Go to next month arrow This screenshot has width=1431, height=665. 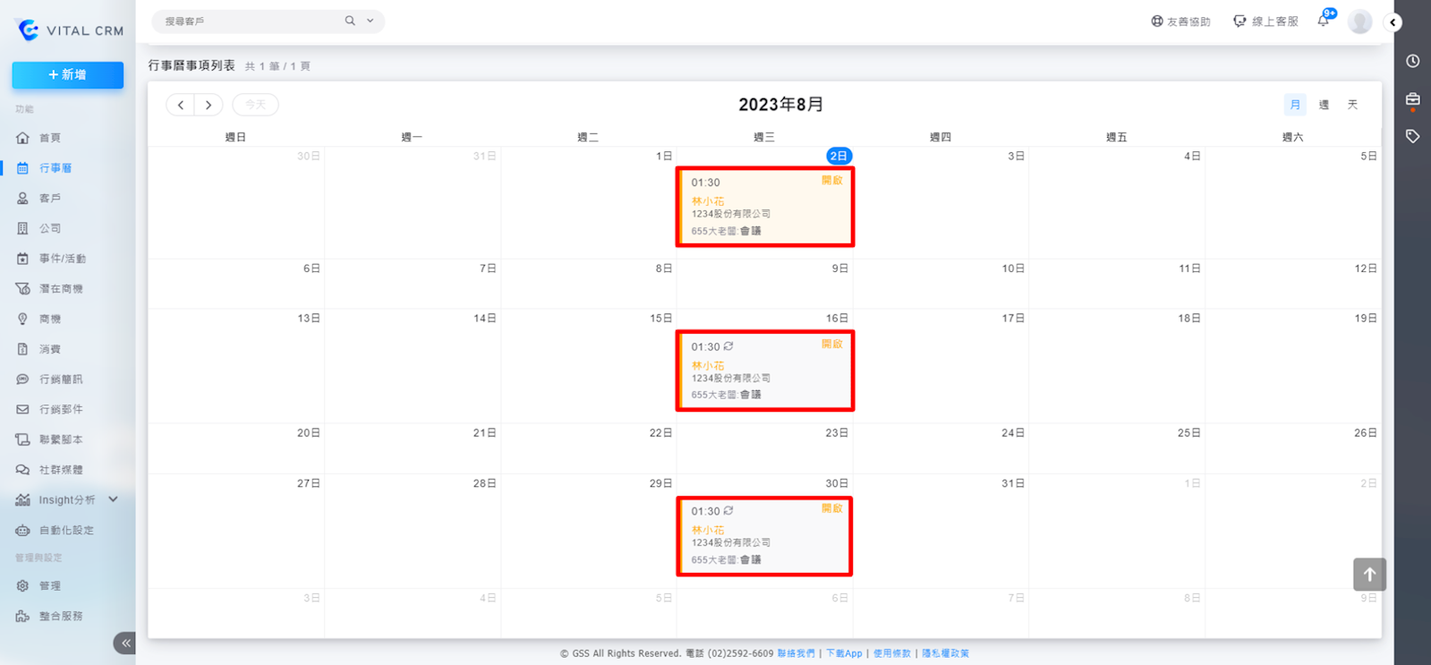[x=209, y=105]
